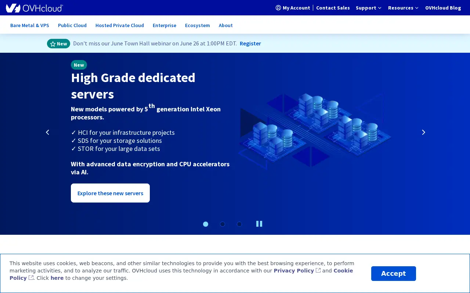This screenshot has height=293, width=470.
Task: Register for the June Town Hall webinar
Action: (x=250, y=43)
